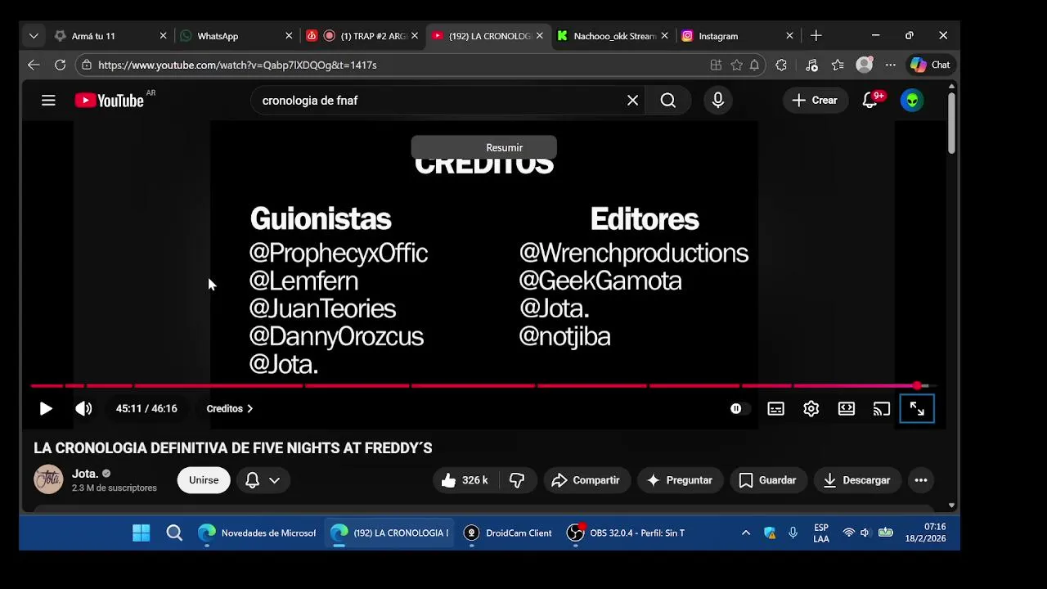Open a new browser tab

click(x=816, y=36)
